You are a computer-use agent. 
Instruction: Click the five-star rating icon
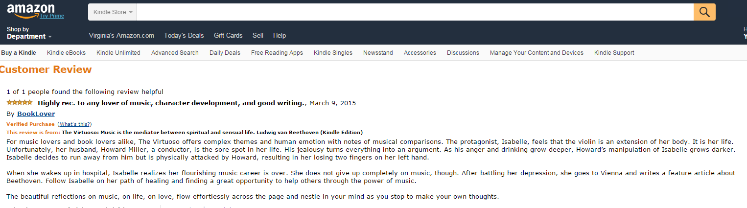(20, 103)
